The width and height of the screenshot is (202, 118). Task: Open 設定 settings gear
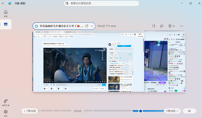click(6, 113)
